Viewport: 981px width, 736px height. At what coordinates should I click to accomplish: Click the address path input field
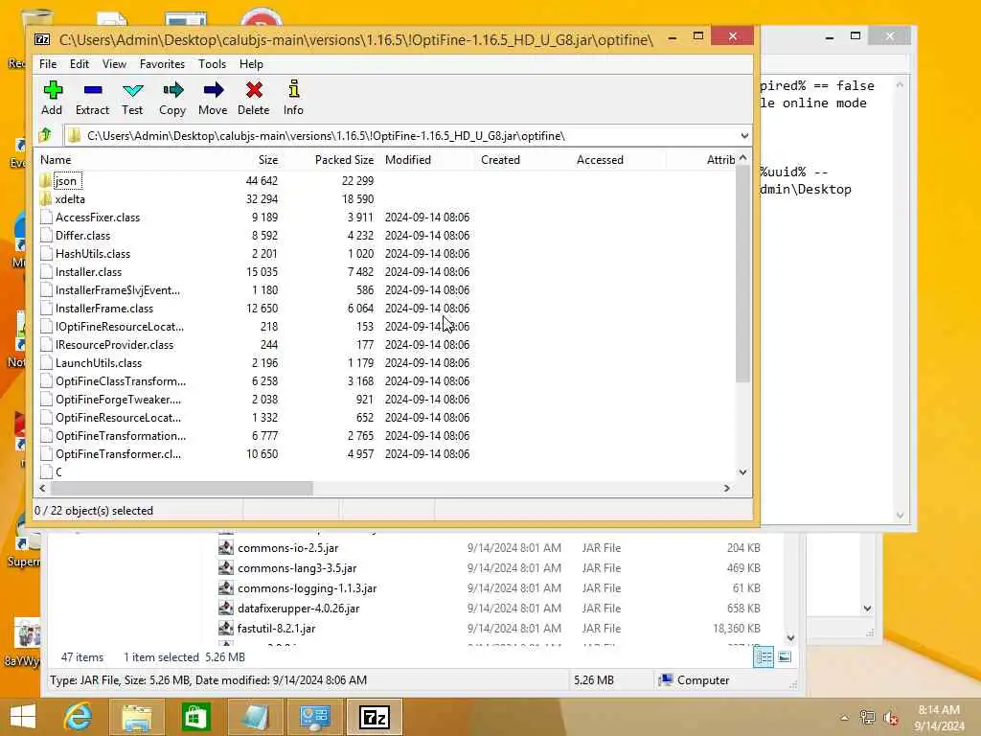(x=400, y=136)
